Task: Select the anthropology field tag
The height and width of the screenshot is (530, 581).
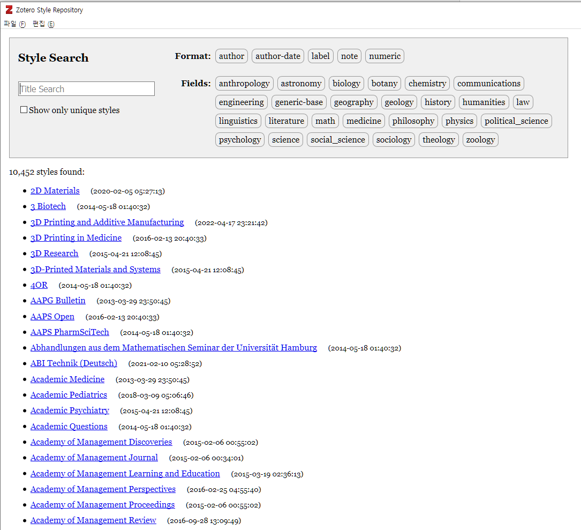Action: [244, 84]
